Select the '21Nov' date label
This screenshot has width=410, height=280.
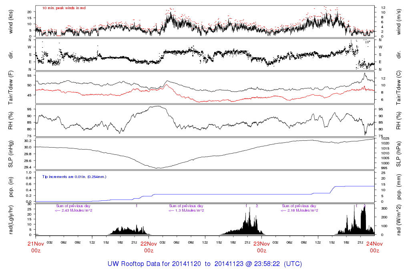point(36,244)
